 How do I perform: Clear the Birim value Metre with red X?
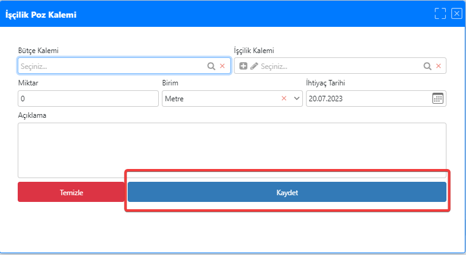284,98
